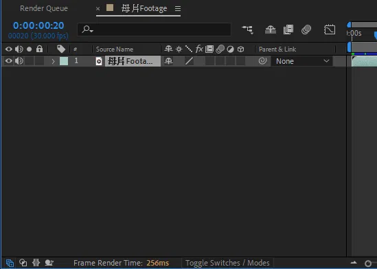377x269 pixels.
Task: Click the Effects fx column header
Action: 199,49
